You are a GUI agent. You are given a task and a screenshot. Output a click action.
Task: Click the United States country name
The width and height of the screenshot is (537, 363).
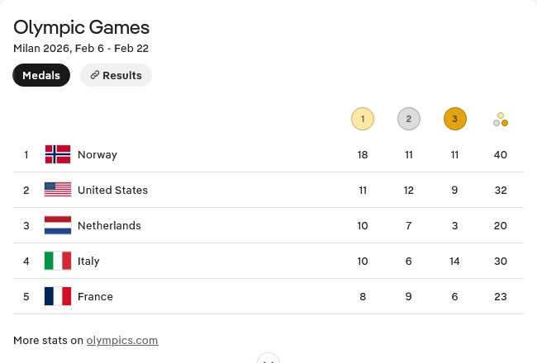112,190
